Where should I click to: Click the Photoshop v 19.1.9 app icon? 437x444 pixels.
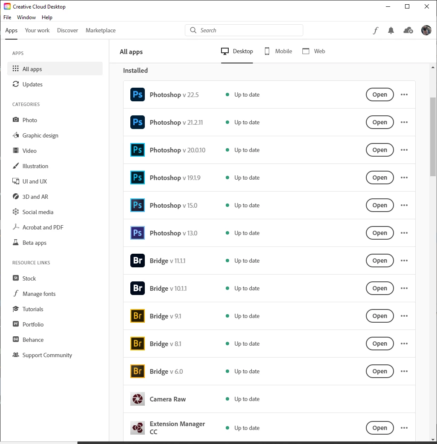coord(138,178)
